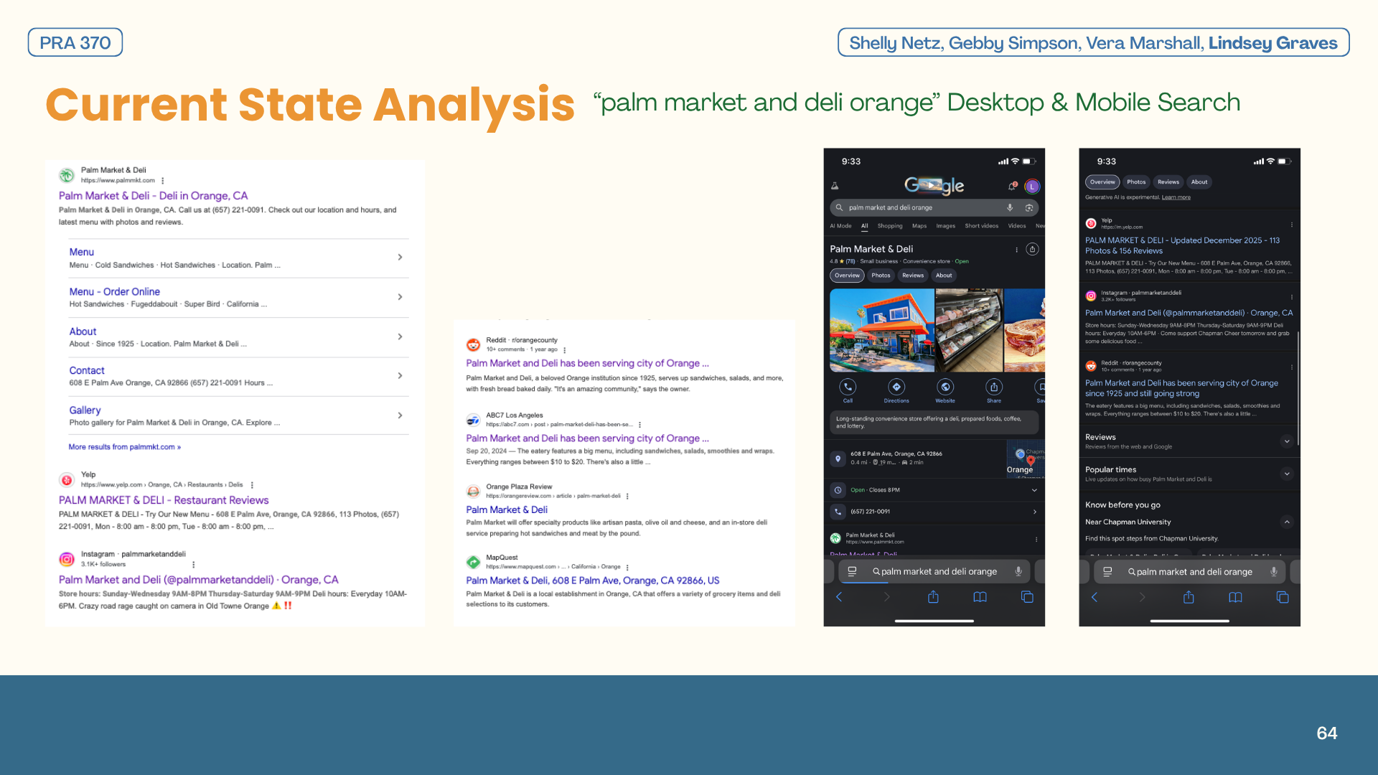Expand the Reviews section in right phone

click(x=1287, y=441)
